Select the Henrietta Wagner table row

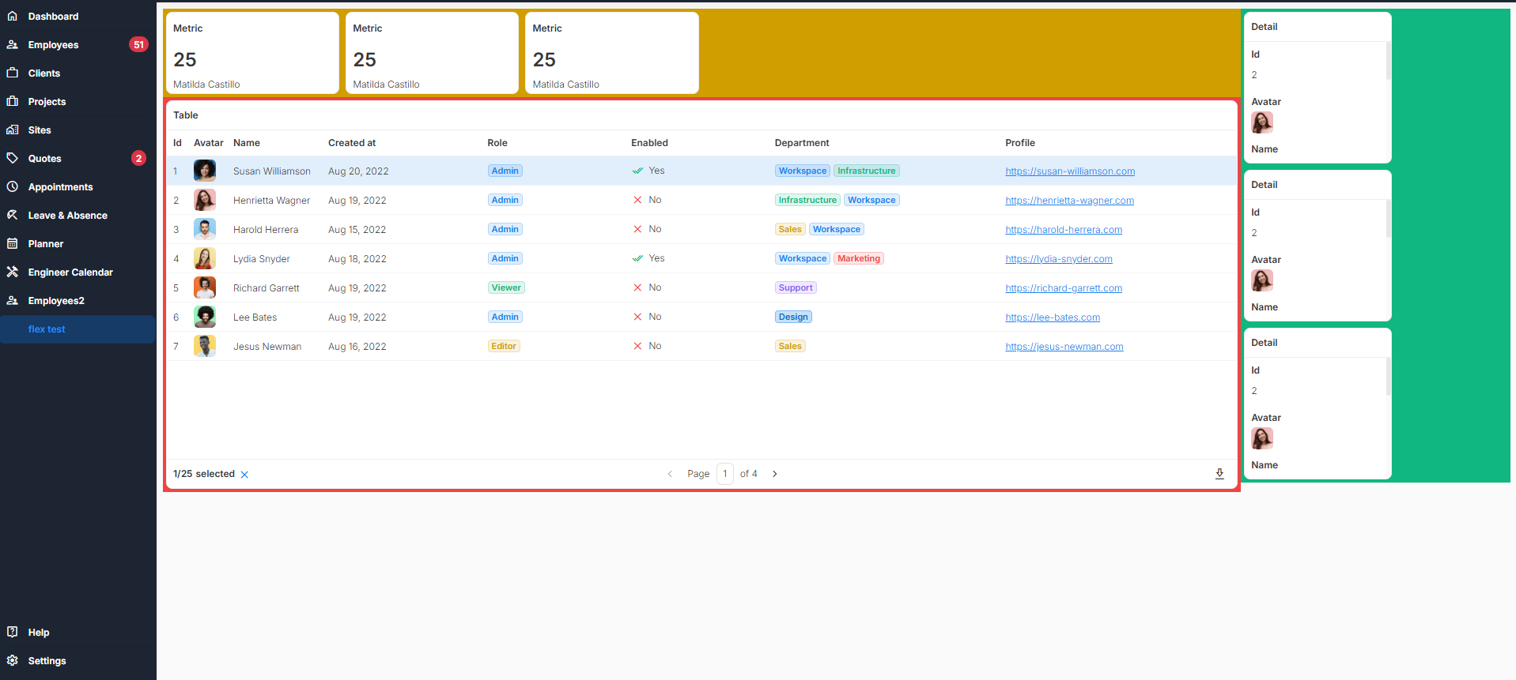(x=554, y=201)
